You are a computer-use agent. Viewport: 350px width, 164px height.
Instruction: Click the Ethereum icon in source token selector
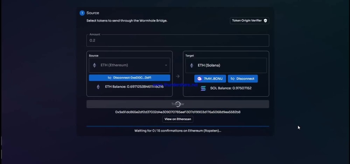[94, 65]
